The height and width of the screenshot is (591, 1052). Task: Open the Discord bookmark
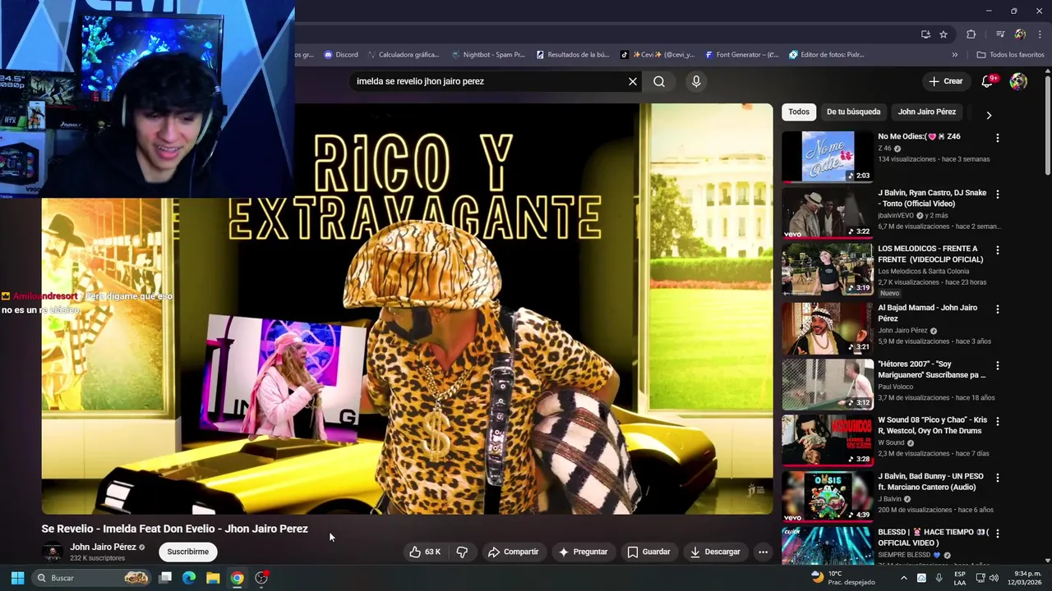point(341,55)
